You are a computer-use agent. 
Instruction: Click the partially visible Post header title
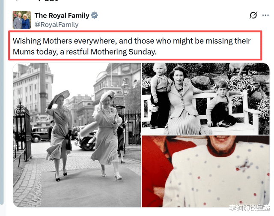[x=48, y=1]
